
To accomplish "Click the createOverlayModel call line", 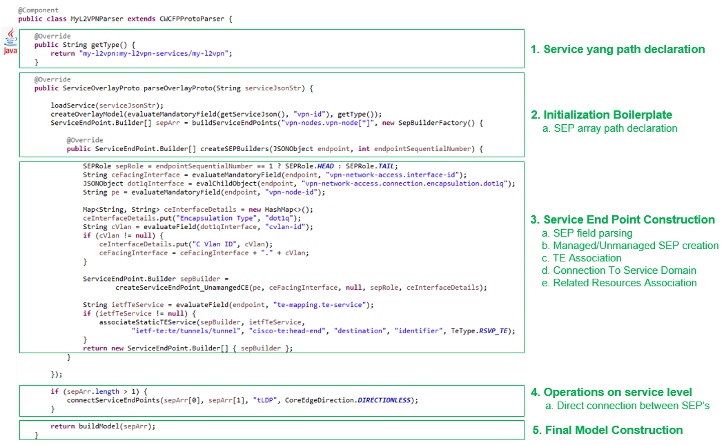I will point(216,115).
